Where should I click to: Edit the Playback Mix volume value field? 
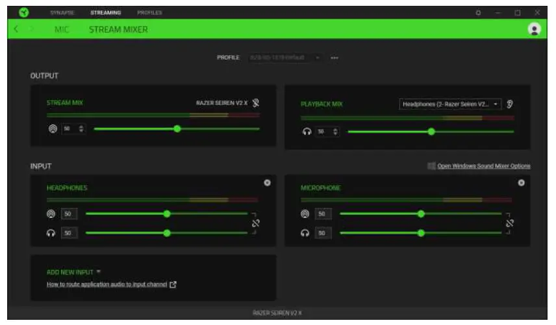click(x=323, y=132)
